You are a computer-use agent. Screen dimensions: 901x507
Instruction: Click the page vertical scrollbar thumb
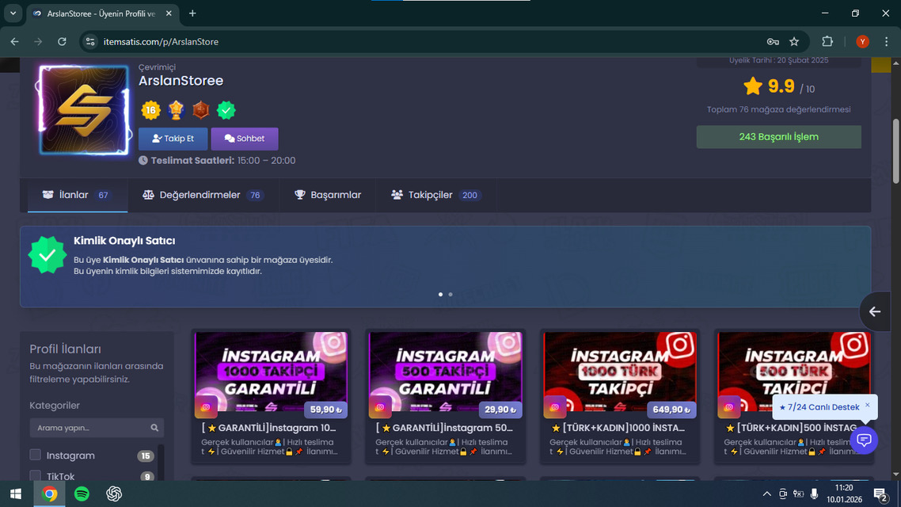[x=895, y=152]
